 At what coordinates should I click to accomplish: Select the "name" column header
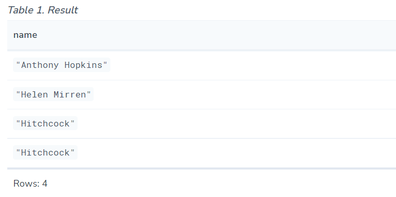click(25, 35)
